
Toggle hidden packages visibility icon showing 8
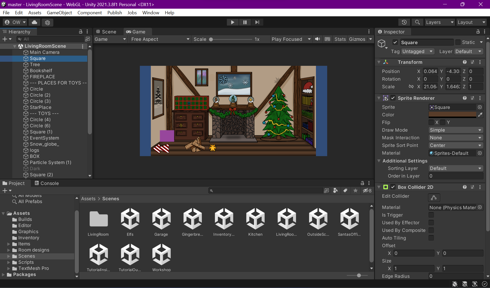(367, 191)
